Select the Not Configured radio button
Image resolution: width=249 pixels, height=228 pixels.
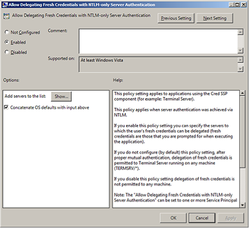coord(6,32)
